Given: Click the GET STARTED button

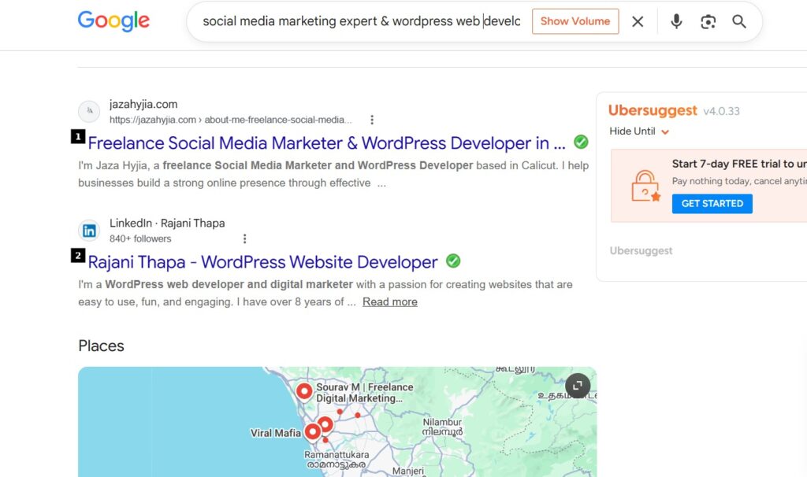Looking at the screenshot, I should [x=712, y=204].
